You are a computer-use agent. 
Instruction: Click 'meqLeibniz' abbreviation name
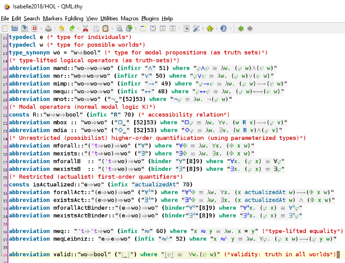(70, 239)
